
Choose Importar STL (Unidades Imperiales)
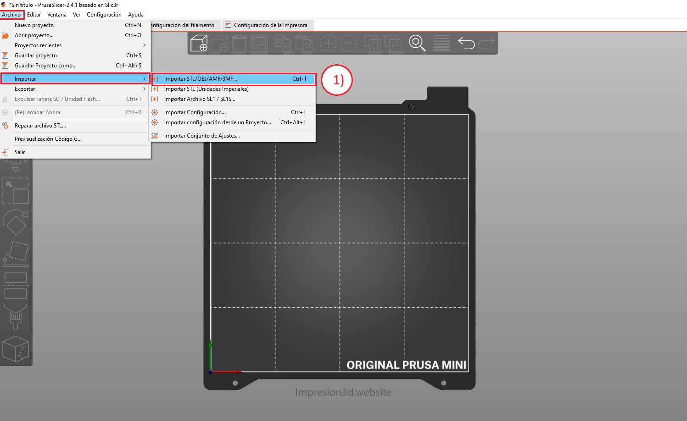[x=234, y=89]
